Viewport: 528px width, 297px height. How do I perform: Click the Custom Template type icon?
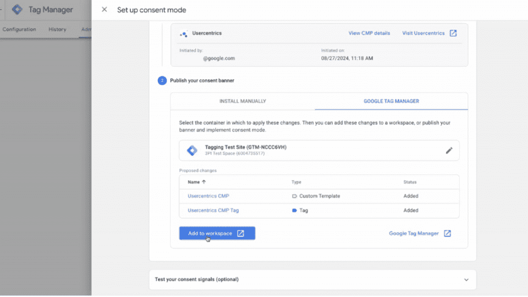pyautogui.click(x=294, y=196)
